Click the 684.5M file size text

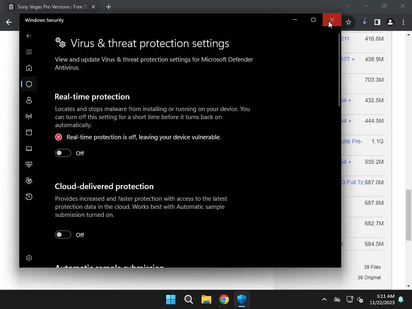[x=374, y=244]
